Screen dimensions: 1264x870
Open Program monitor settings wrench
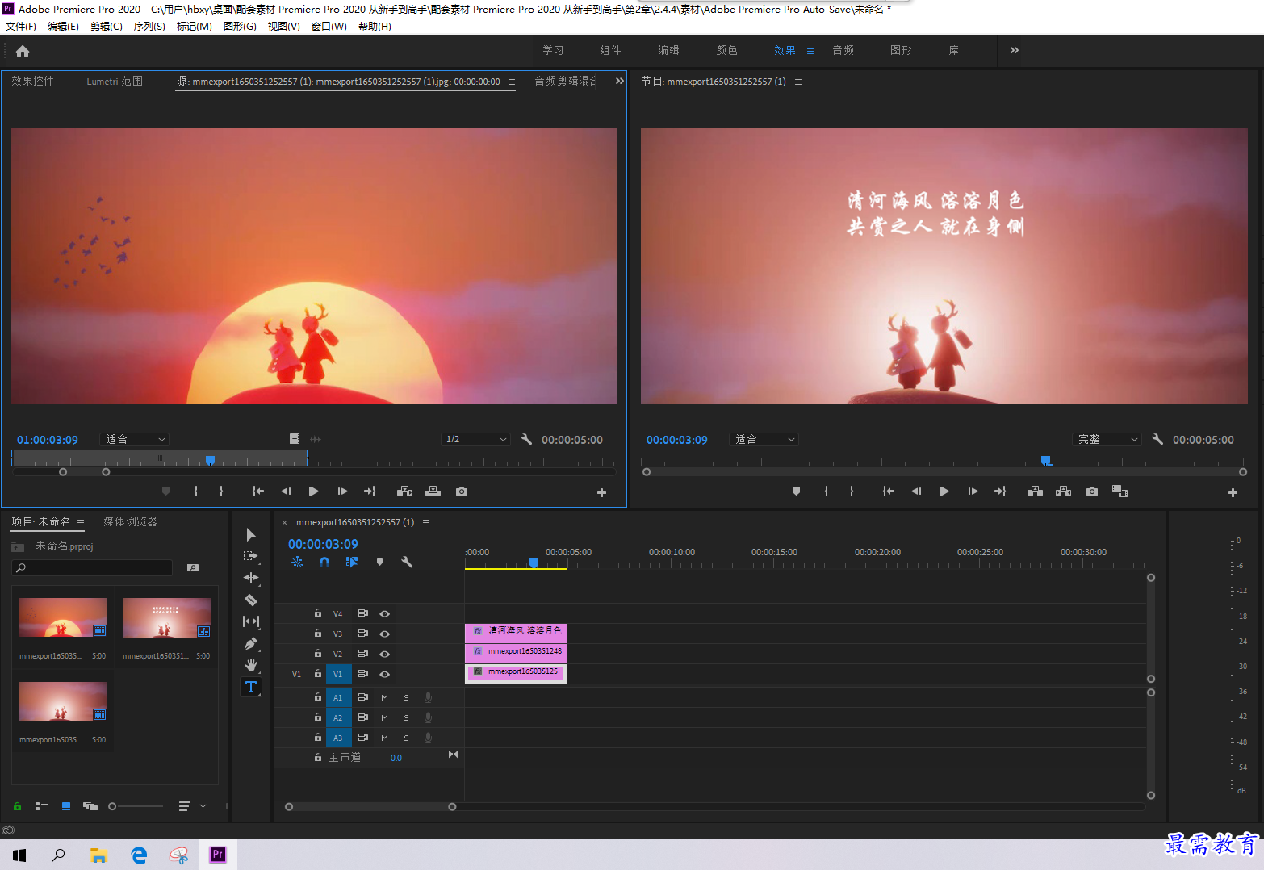tap(1157, 440)
